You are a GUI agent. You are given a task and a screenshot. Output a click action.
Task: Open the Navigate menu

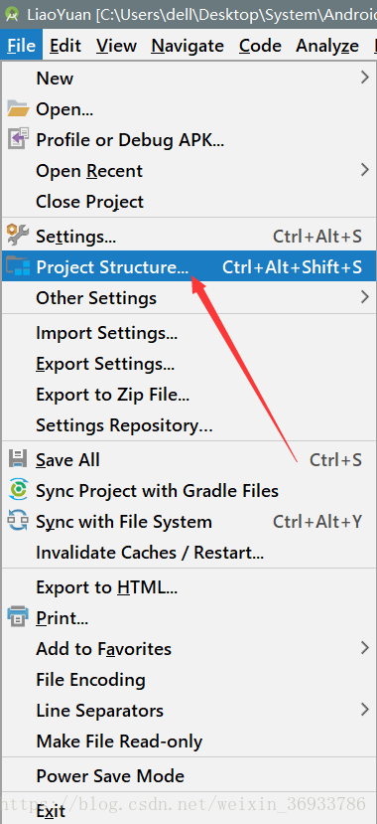point(189,47)
